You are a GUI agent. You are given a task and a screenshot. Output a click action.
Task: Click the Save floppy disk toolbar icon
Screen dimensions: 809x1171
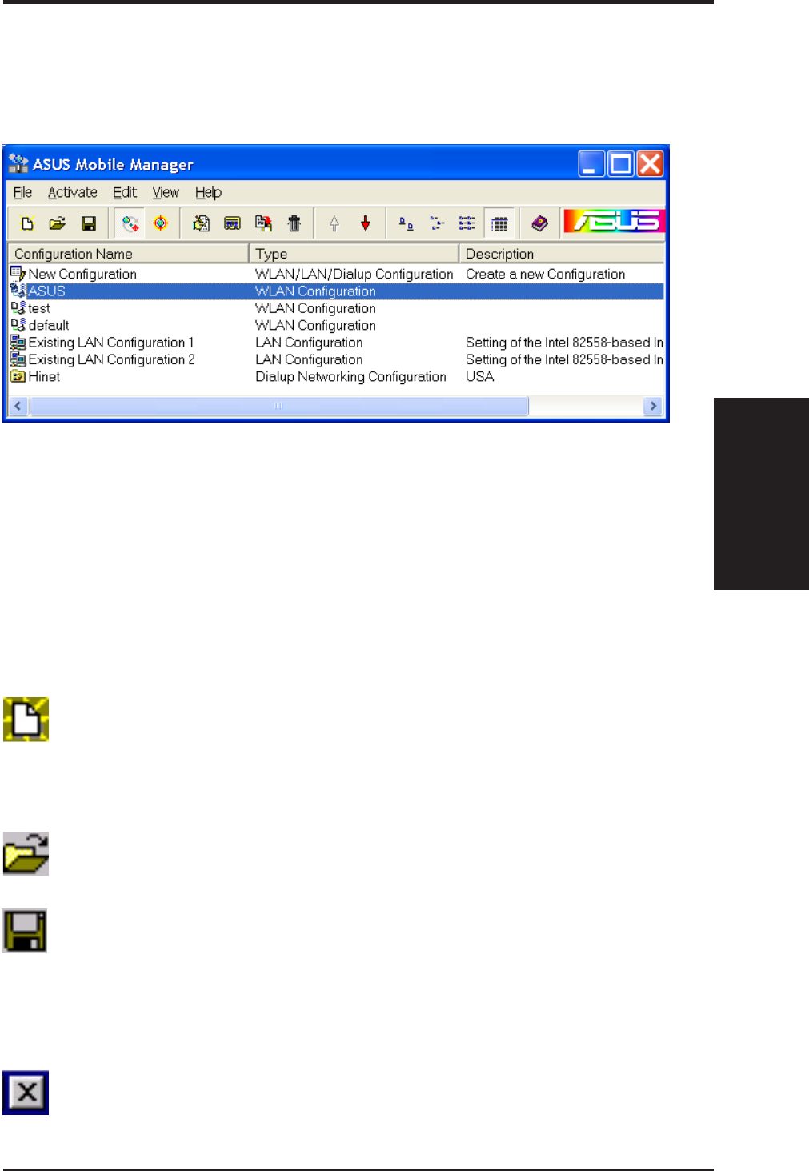tap(89, 223)
